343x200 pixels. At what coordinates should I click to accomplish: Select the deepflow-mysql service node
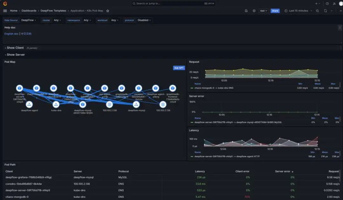[136, 104]
